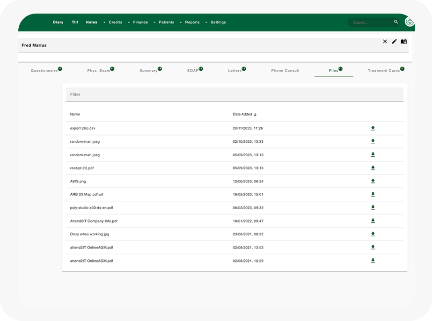Image resolution: width=432 pixels, height=321 pixels.
Task: Expand the Finance dropdown menu
Action: pos(138,22)
